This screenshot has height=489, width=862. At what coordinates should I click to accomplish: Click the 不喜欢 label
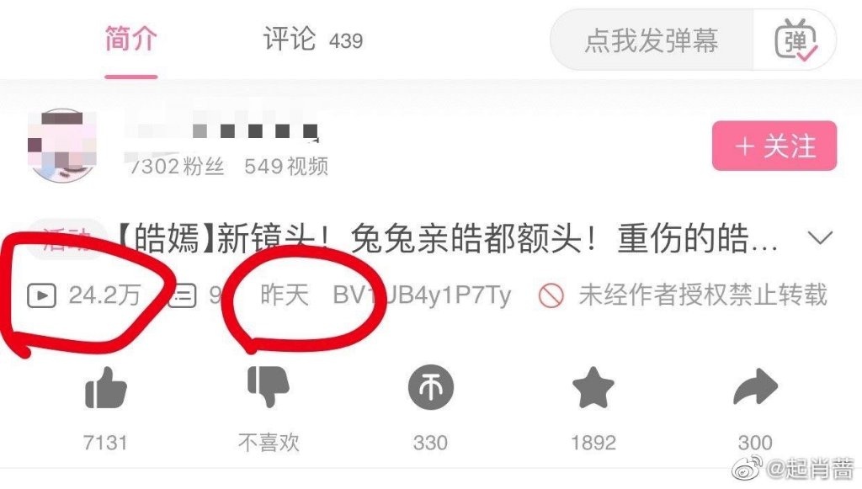[x=269, y=443]
